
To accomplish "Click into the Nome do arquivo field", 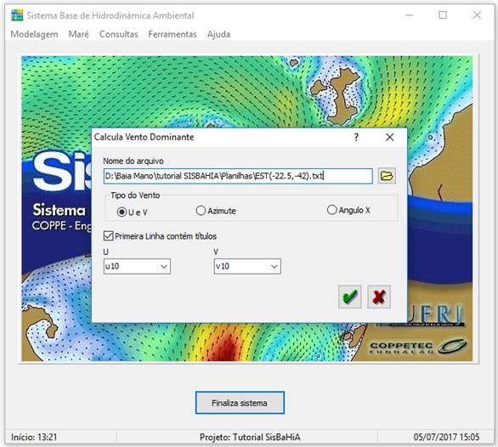I will 238,176.
